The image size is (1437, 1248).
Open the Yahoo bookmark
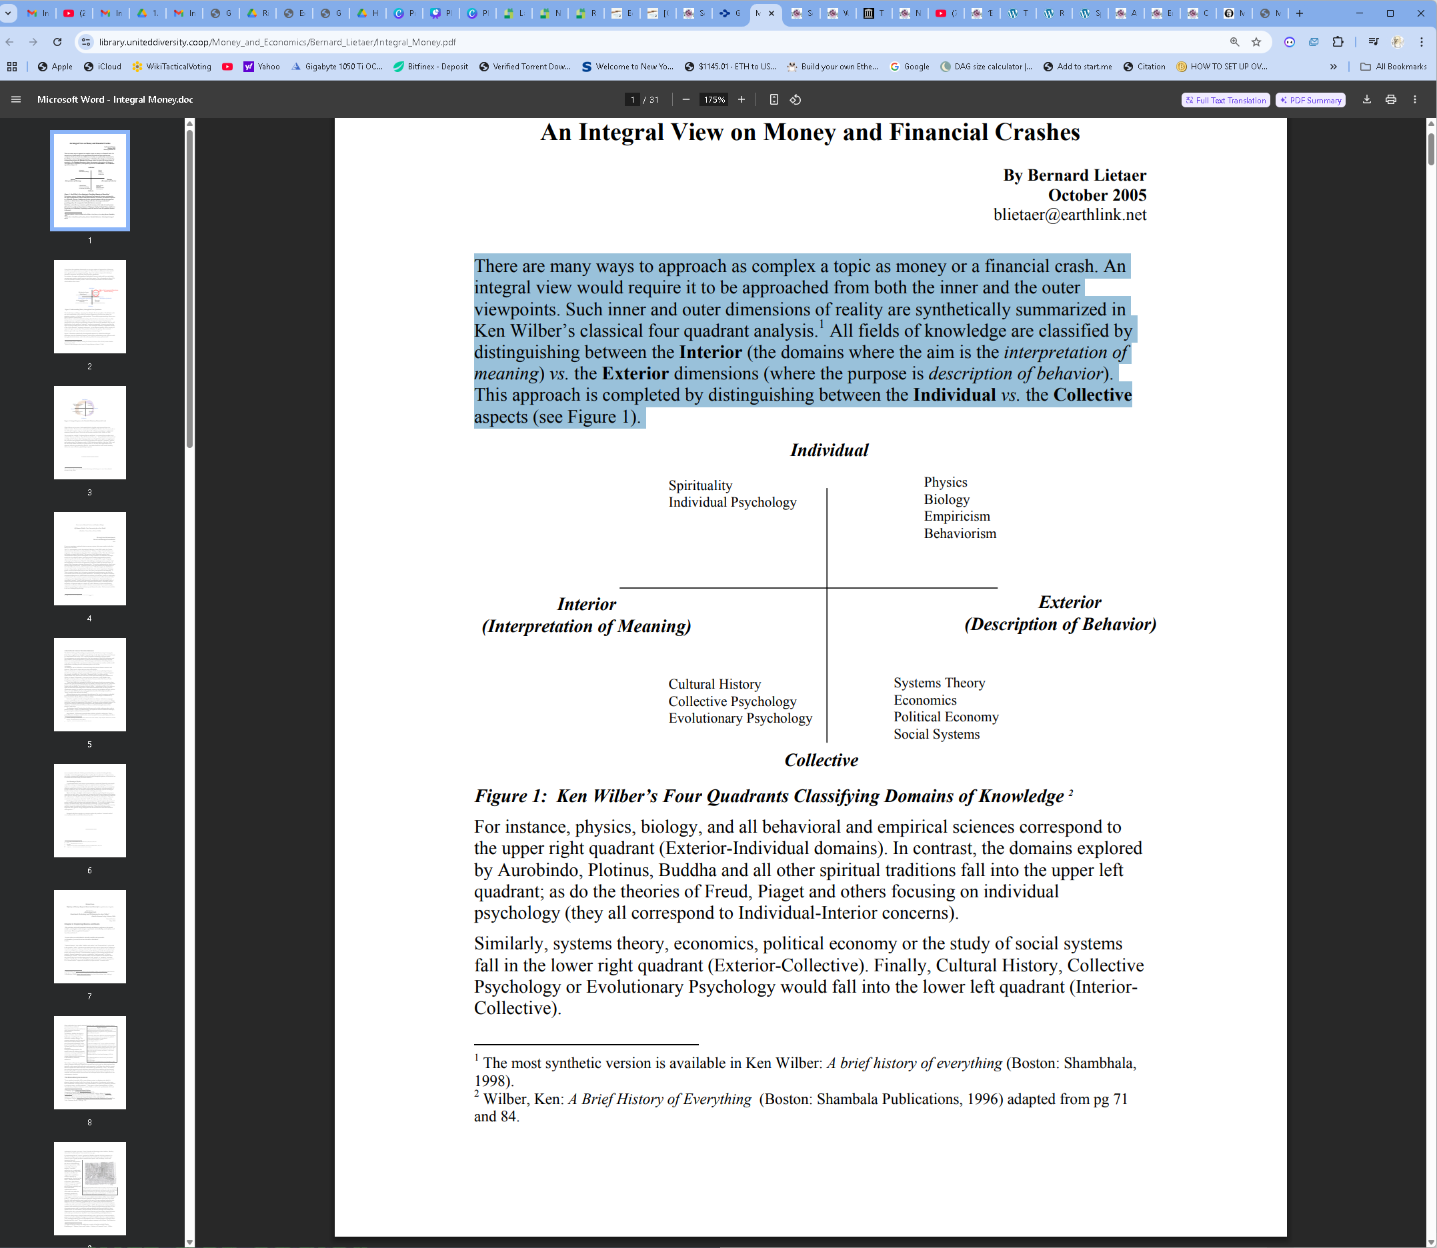pos(262,66)
